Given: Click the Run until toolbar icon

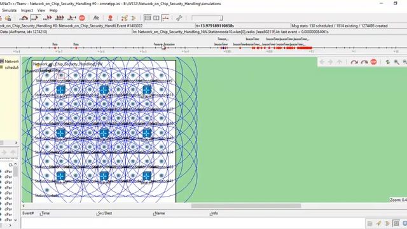Looking at the screenshot, I should coord(71,18).
